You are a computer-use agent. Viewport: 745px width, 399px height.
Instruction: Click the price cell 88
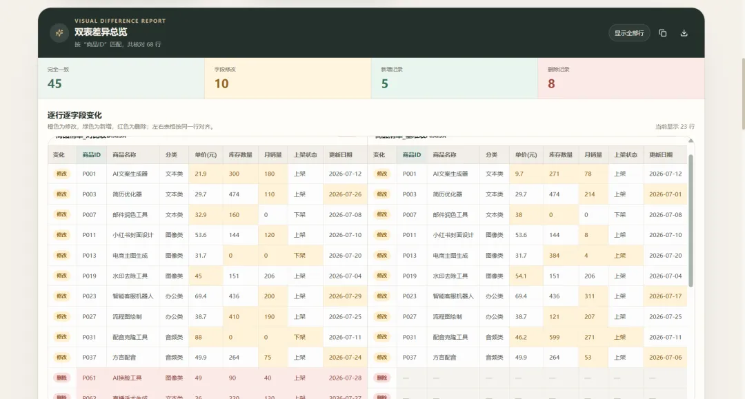pos(206,337)
